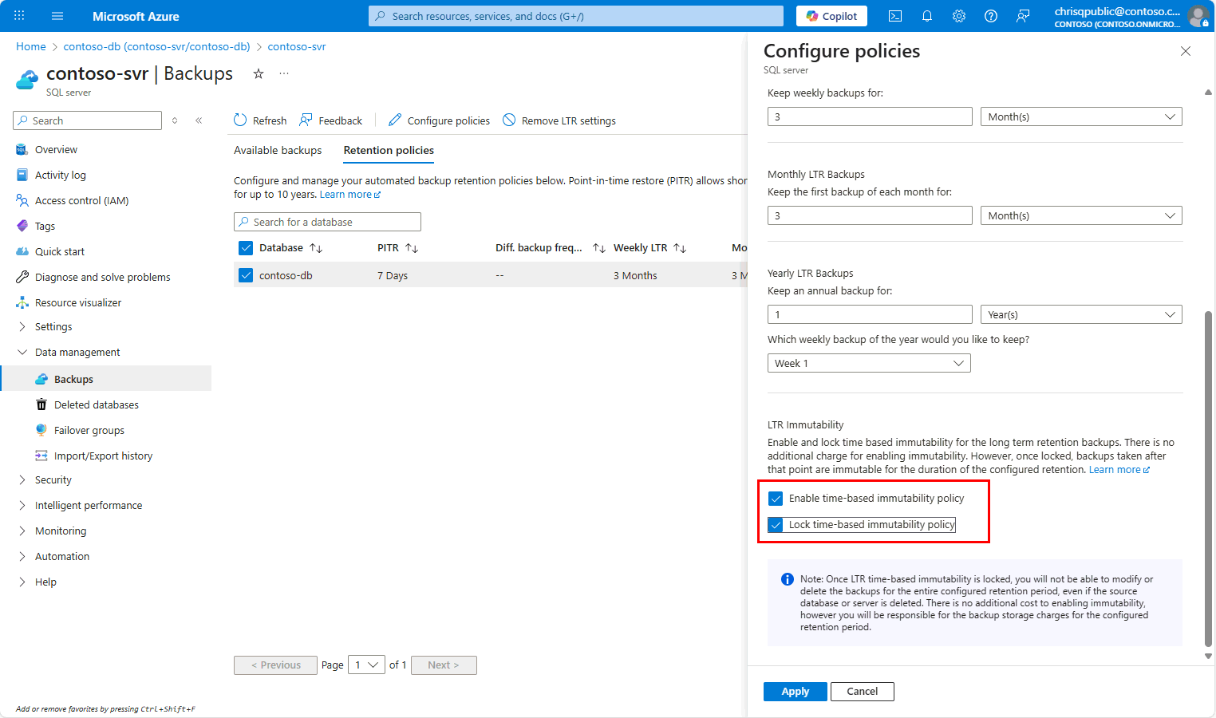1216x718 pixels.
Task: Open the feedback icon in top bar
Action: pyautogui.click(x=1023, y=16)
